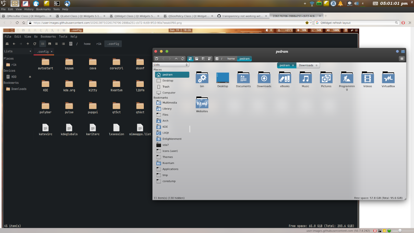Open the Tools menu in the file manager
The image size is (414, 233).
point(63,36)
